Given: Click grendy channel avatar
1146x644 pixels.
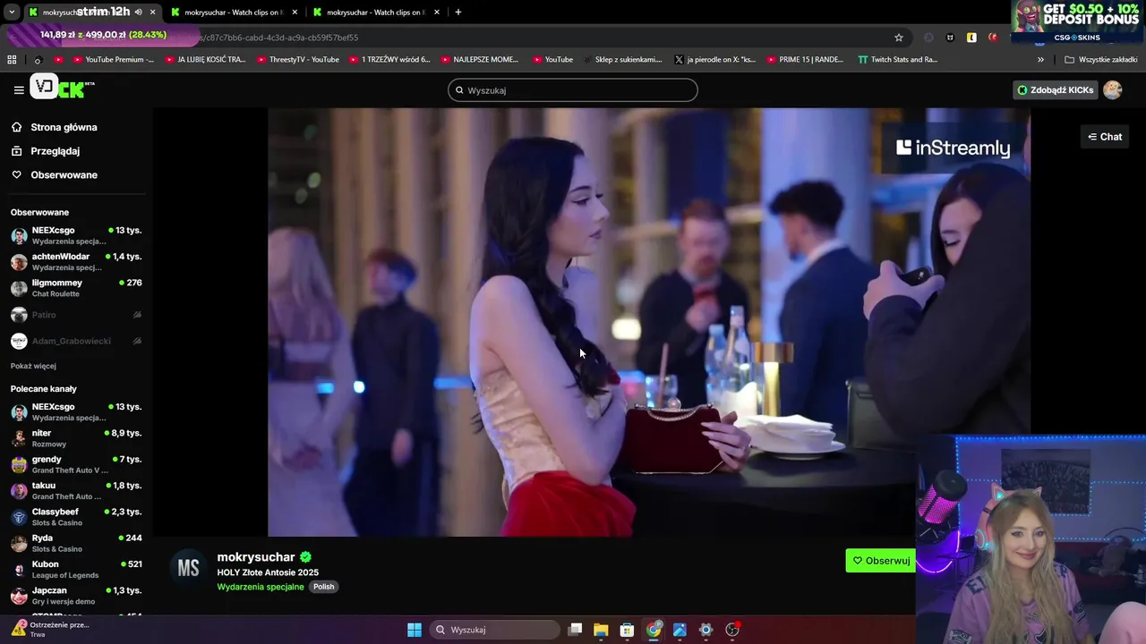Looking at the screenshot, I should tap(19, 464).
